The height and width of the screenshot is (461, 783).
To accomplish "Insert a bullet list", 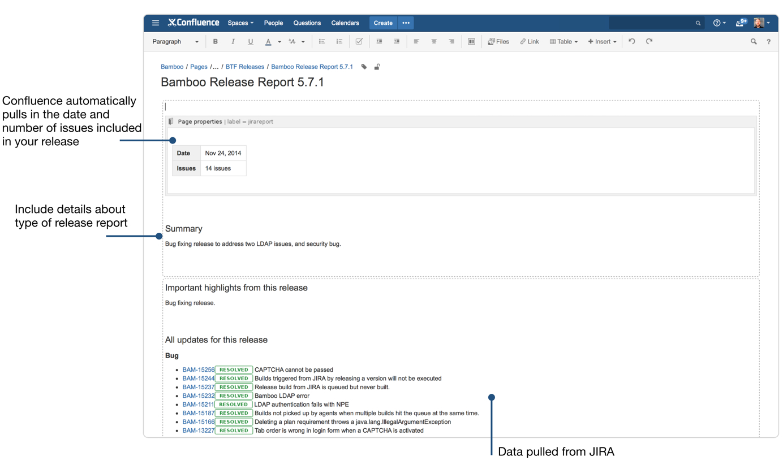I will [322, 42].
